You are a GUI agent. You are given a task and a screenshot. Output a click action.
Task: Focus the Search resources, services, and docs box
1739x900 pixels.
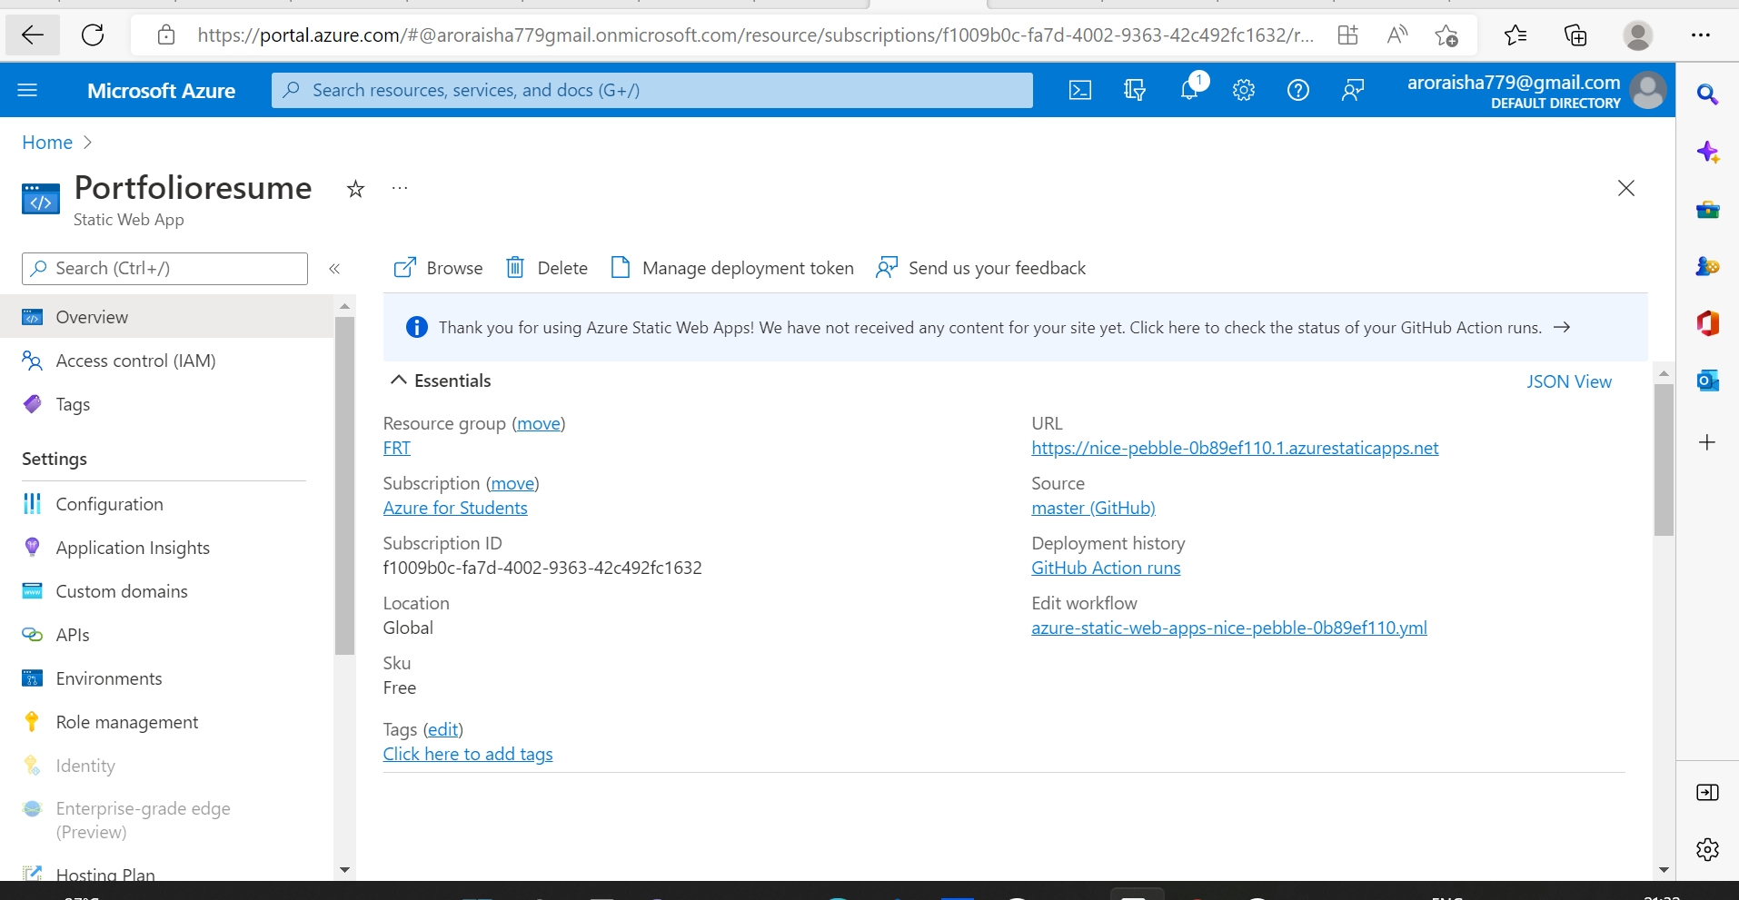[x=651, y=90]
